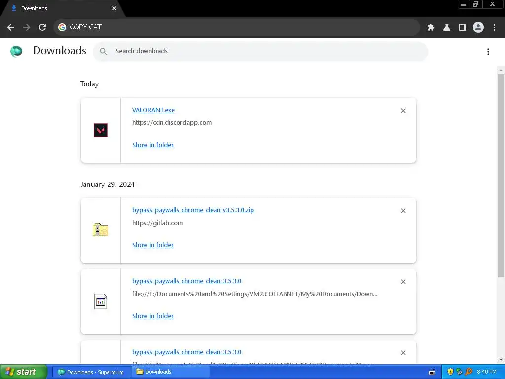Restore down the browser window
This screenshot has height=379, width=505.
(x=476, y=4)
